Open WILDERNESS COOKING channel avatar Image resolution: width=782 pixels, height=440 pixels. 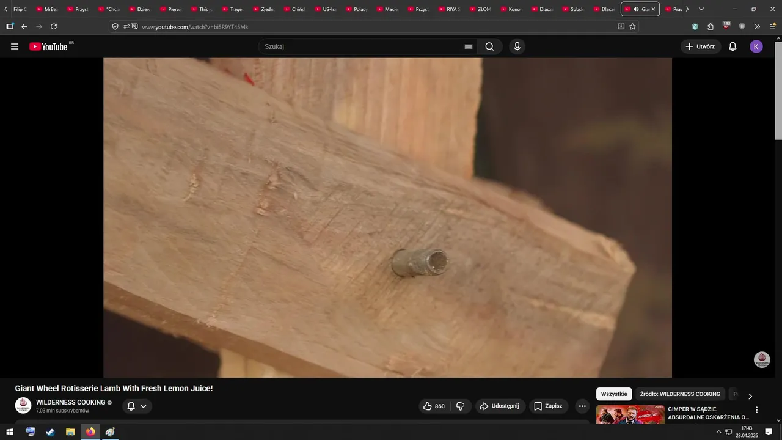pyautogui.click(x=23, y=406)
